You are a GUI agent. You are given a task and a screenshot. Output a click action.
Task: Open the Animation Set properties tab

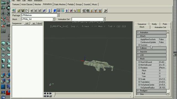point(160,27)
